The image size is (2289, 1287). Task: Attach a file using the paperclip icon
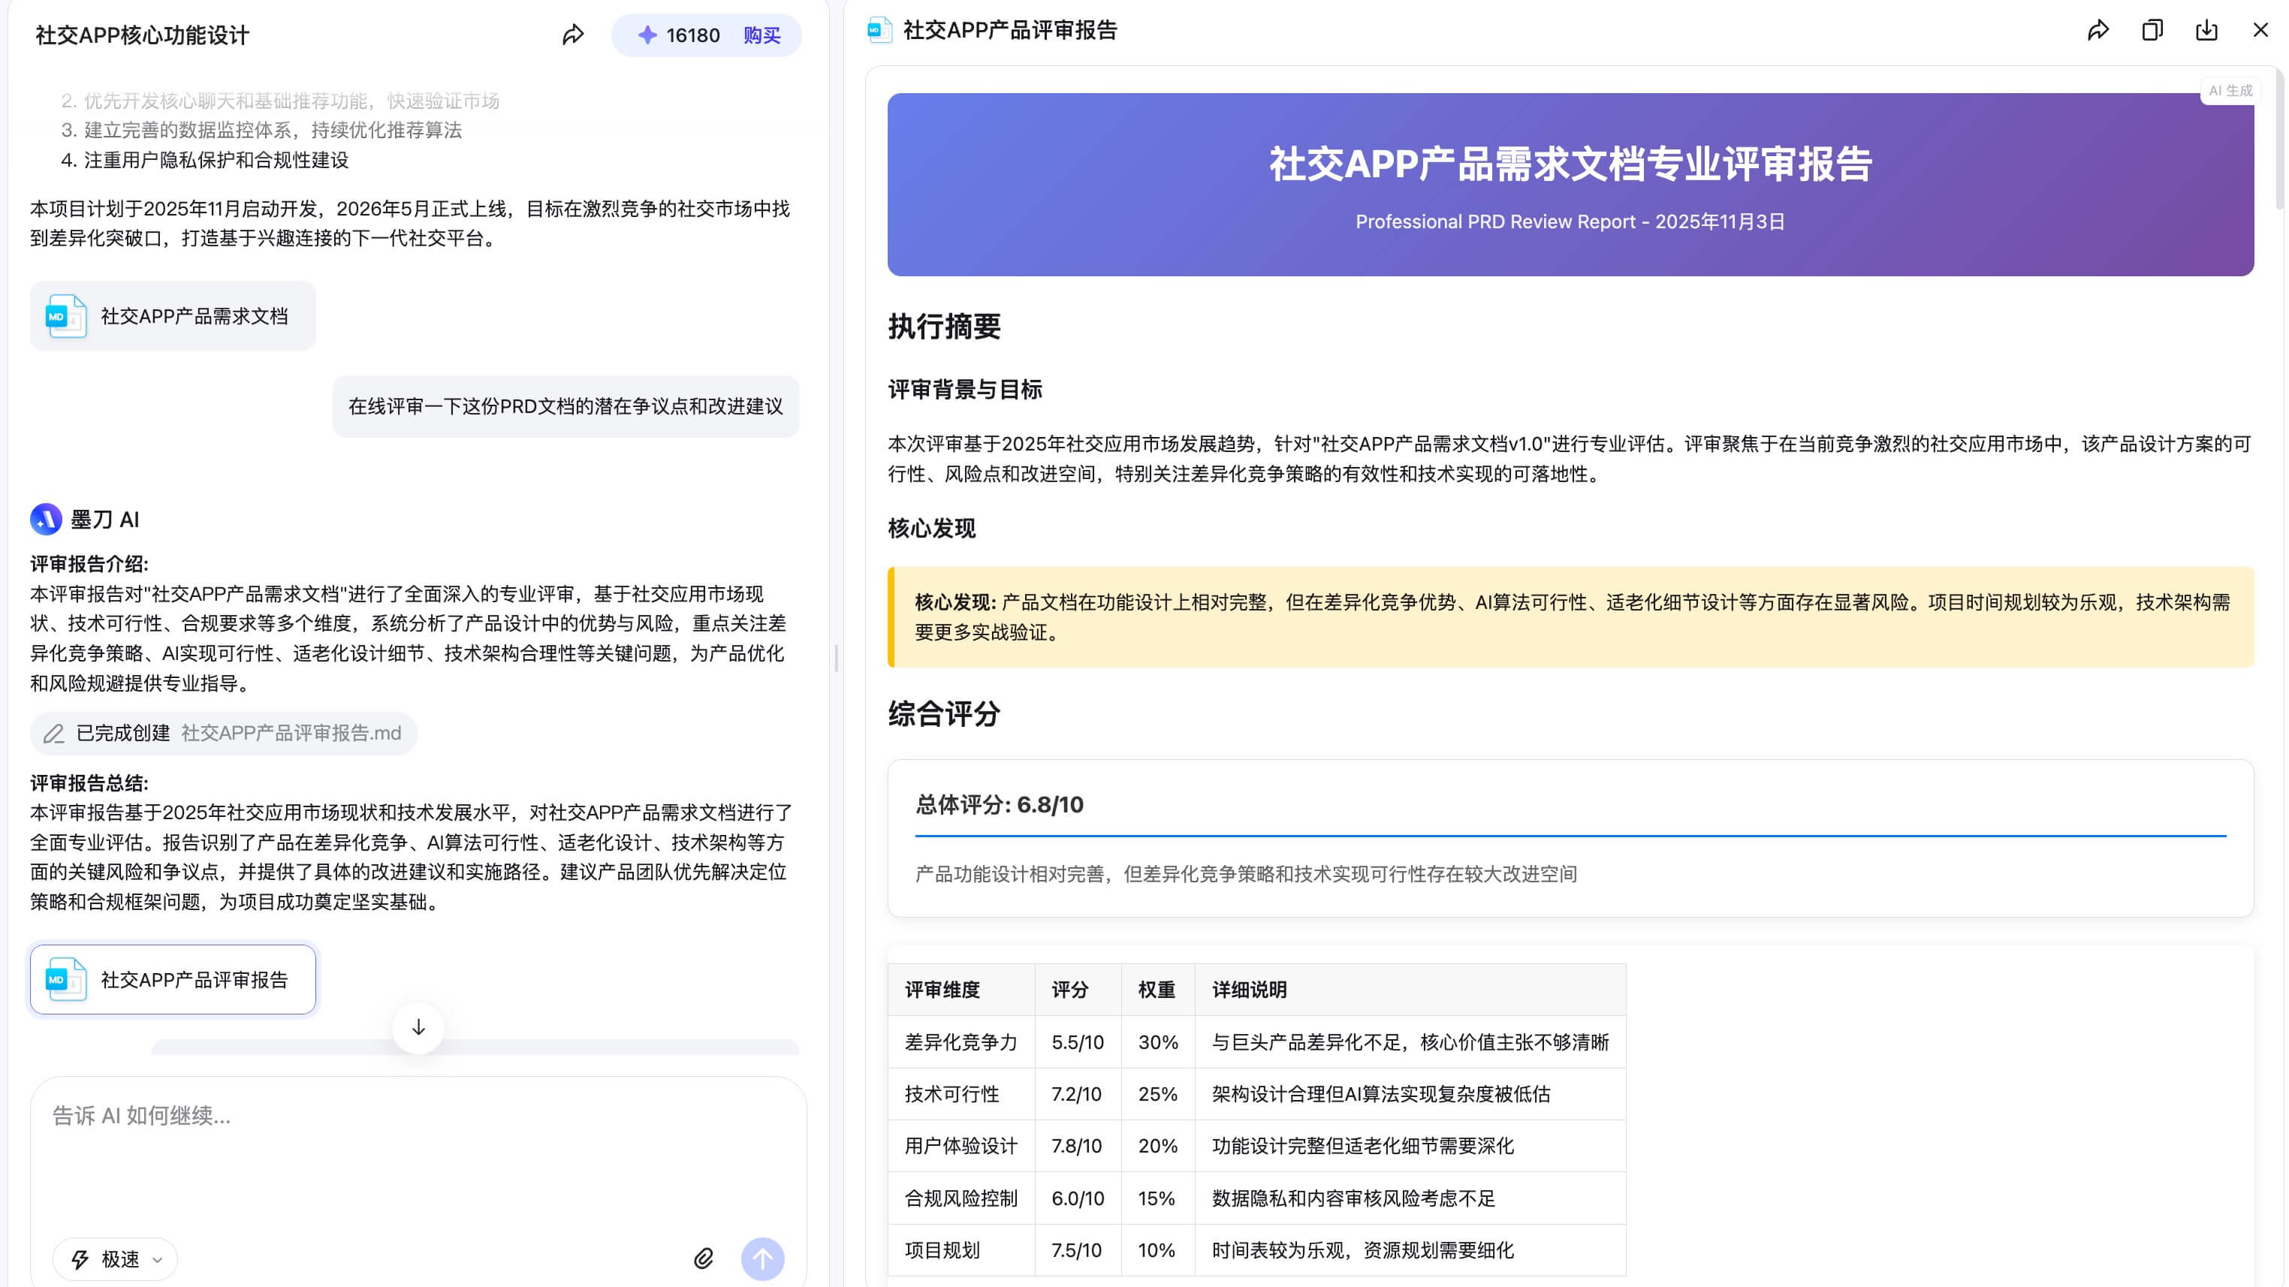tap(702, 1258)
